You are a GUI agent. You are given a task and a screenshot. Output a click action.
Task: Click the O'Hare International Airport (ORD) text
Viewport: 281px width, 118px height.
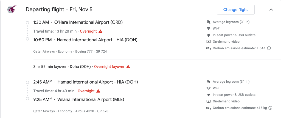89,22
